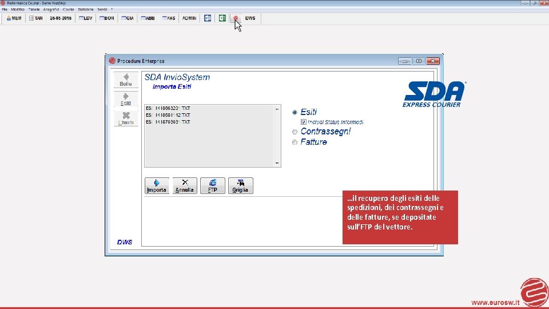
Task: Toggle Includi Status Intermedi checkbox
Action: (x=304, y=122)
